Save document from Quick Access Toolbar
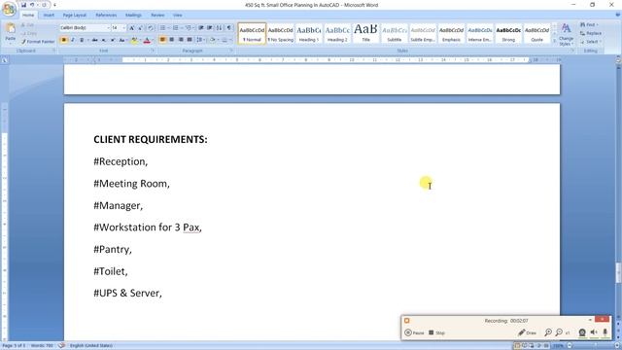622x350 pixels. point(23,5)
